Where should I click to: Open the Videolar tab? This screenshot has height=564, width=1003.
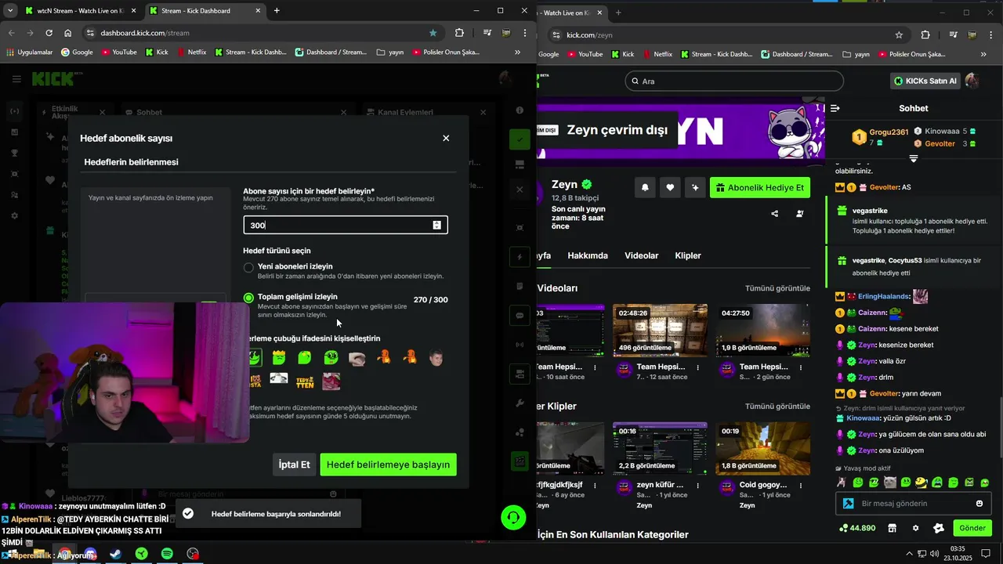pos(641,255)
